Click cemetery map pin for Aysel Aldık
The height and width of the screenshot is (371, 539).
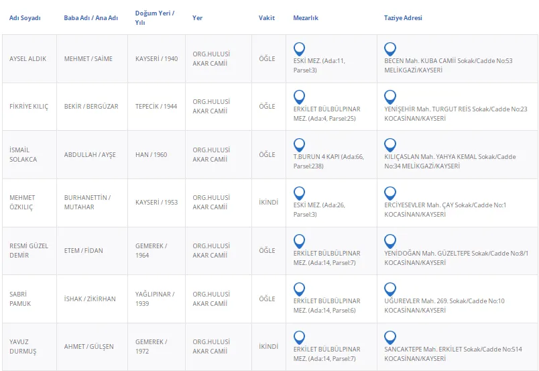pos(299,49)
